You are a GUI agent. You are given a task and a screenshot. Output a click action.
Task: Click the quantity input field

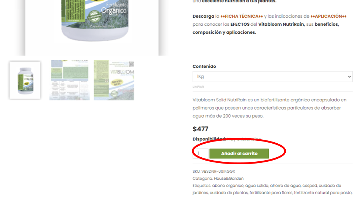click(x=201, y=154)
